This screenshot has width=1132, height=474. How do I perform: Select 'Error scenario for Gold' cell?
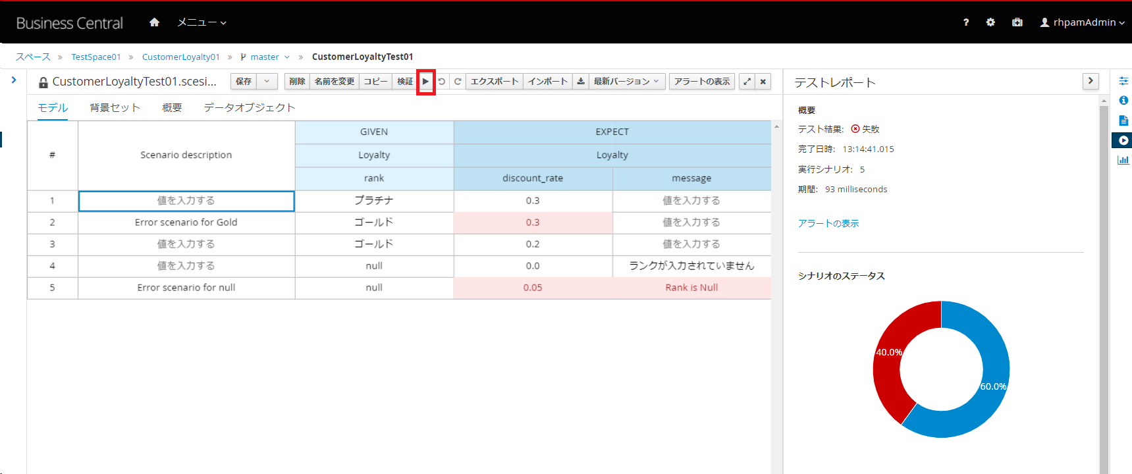186,223
